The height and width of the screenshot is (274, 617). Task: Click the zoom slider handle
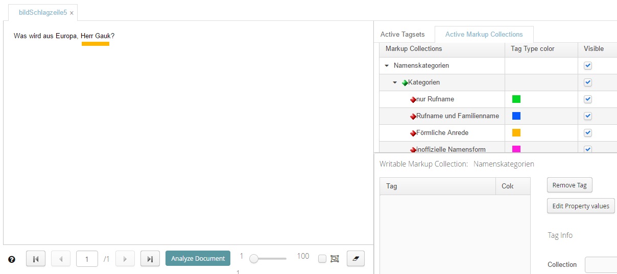(254, 259)
